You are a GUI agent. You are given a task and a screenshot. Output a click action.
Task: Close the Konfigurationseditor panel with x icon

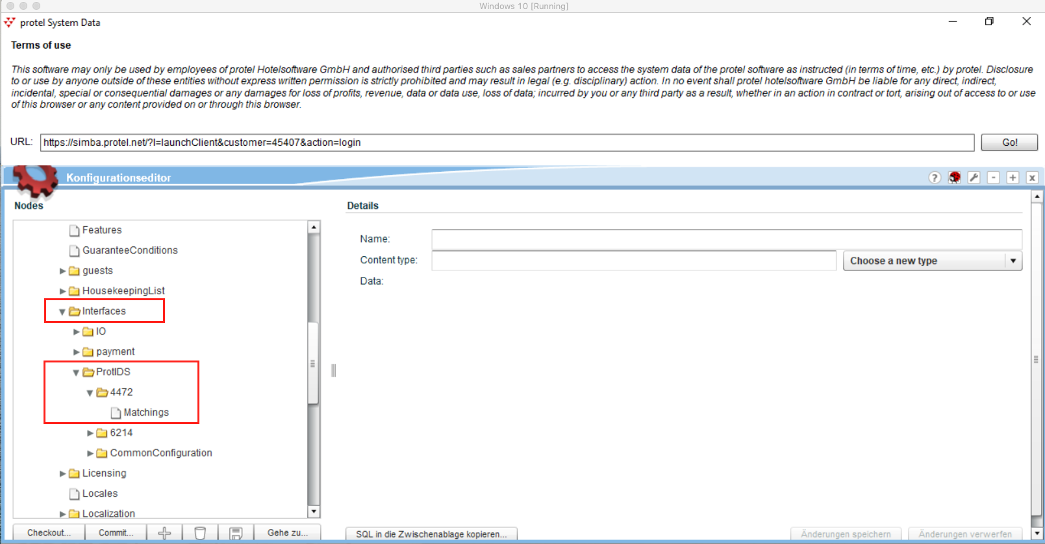click(1032, 178)
